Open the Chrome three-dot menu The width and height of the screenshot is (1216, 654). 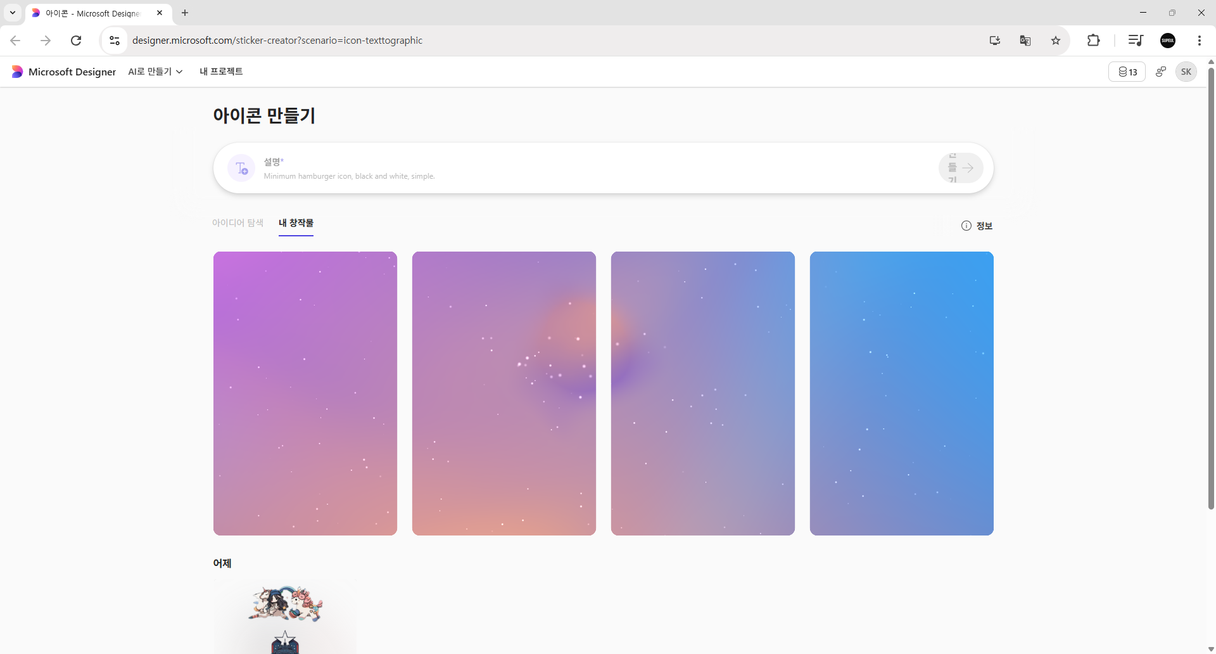pyautogui.click(x=1199, y=41)
